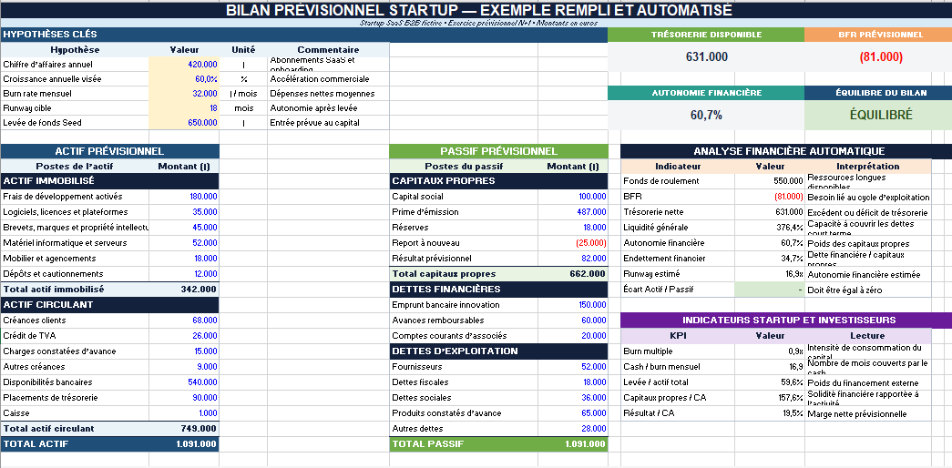Screen dimensions: 952x468
Task: Click the Endettement financier value 34,7%
Action: pyautogui.click(x=770, y=259)
